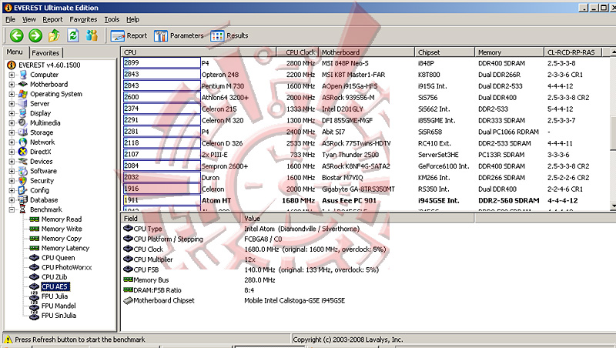
Task: Select Memory Copy benchmark
Action: click(x=62, y=239)
